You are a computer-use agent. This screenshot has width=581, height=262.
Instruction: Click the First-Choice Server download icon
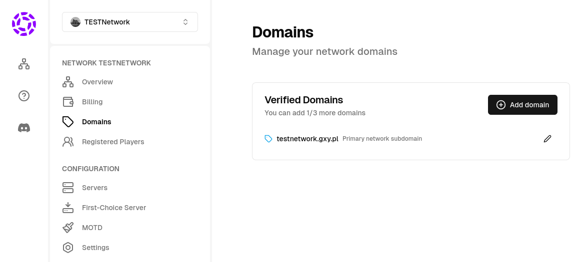click(68, 208)
